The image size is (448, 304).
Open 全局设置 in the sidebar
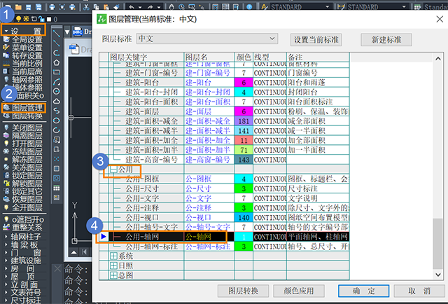coord(23,40)
